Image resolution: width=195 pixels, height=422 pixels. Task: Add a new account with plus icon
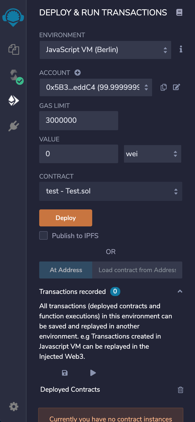point(78,73)
